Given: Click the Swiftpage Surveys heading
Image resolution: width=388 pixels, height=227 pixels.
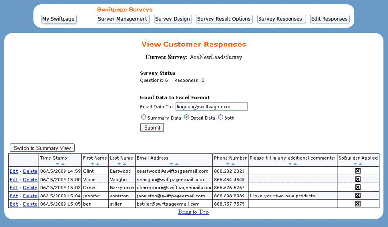Looking at the screenshot, I should [125, 10].
